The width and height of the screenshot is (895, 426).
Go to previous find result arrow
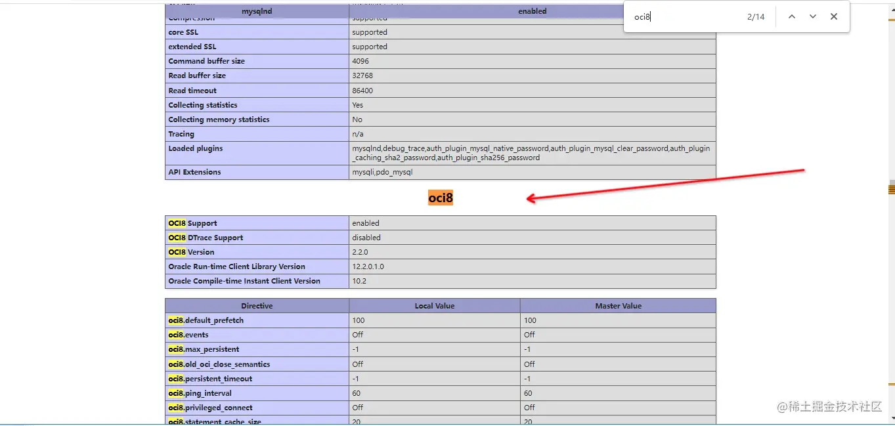click(x=791, y=16)
